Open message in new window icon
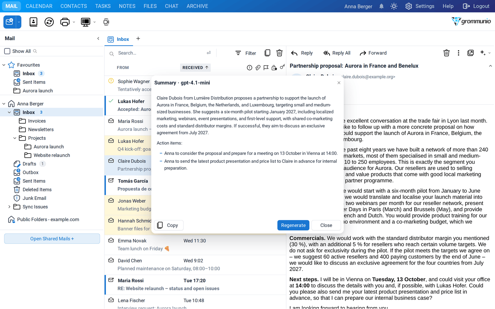 [471, 53]
